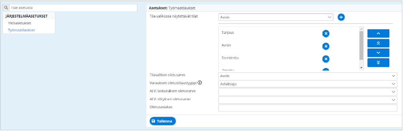Click status list scrollbar down arrow
The width and height of the screenshot is (403, 131).
pos(361,68)
